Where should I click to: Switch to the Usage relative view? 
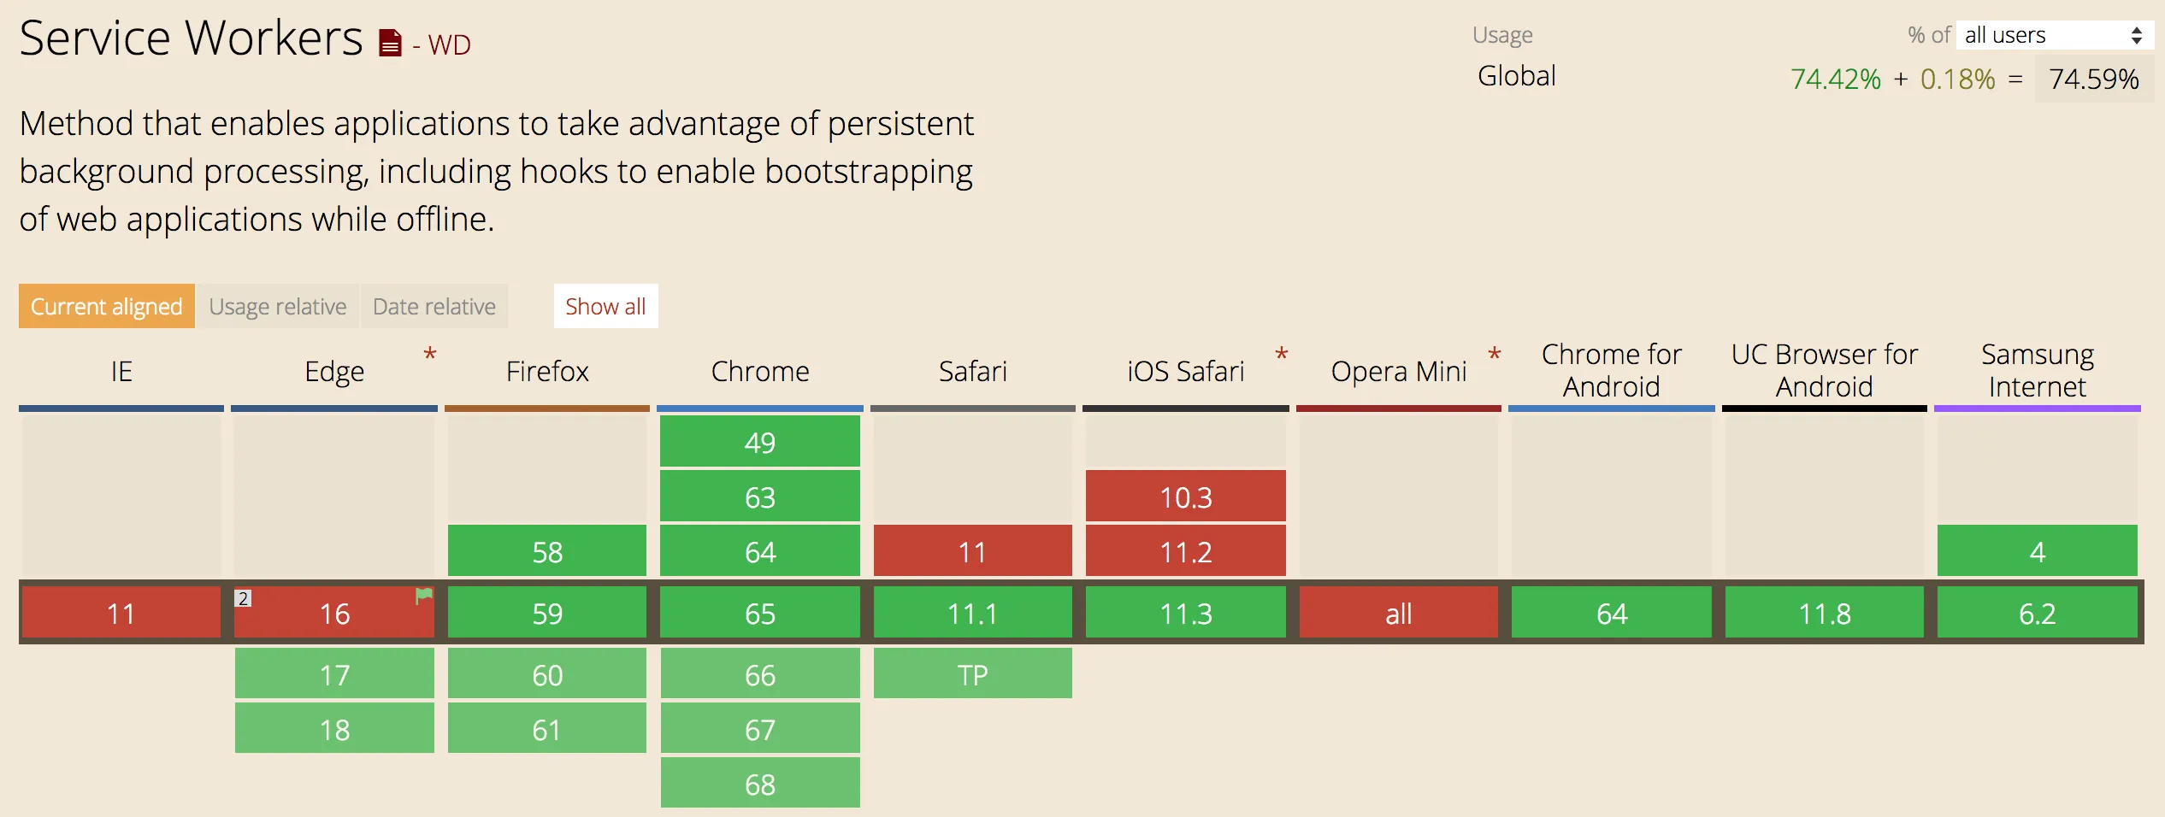pos(278,306)
